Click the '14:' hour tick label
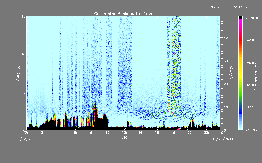 141,133
